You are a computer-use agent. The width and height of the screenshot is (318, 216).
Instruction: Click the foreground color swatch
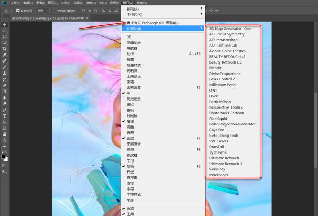(3, 156)
